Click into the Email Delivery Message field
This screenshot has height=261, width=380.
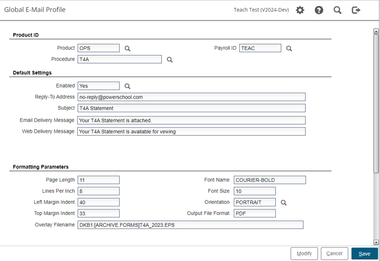click(x=191, y=120)
